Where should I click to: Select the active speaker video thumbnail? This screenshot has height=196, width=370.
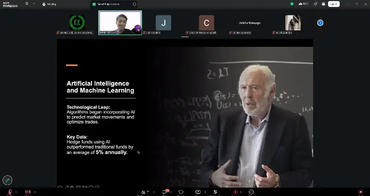120,23
